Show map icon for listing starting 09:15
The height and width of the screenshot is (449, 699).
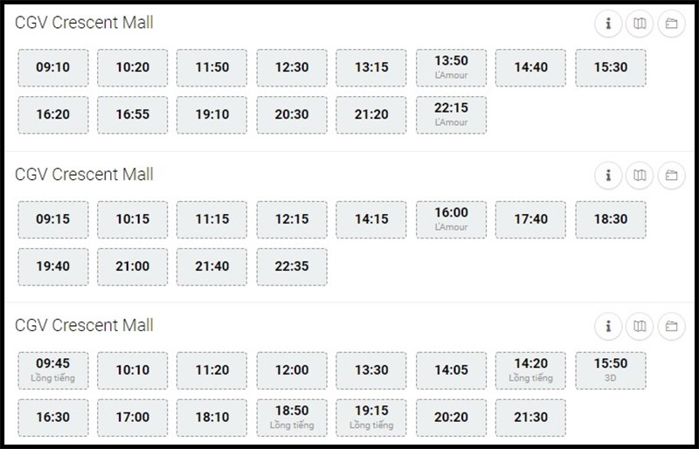(640, 176)
